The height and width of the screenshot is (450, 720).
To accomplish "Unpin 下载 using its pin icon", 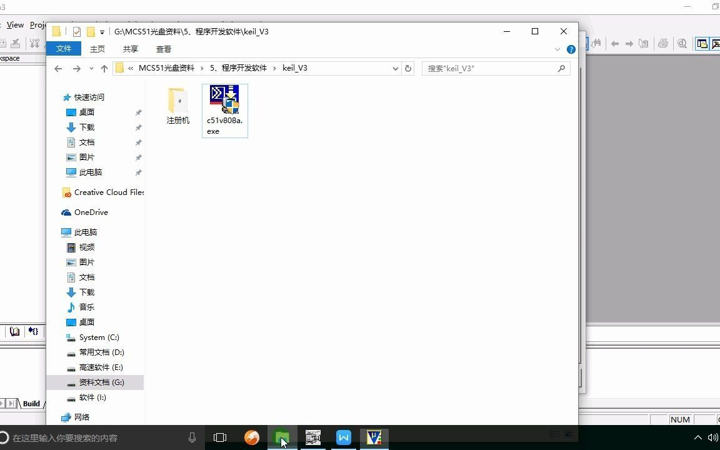I will pos(138,127).
